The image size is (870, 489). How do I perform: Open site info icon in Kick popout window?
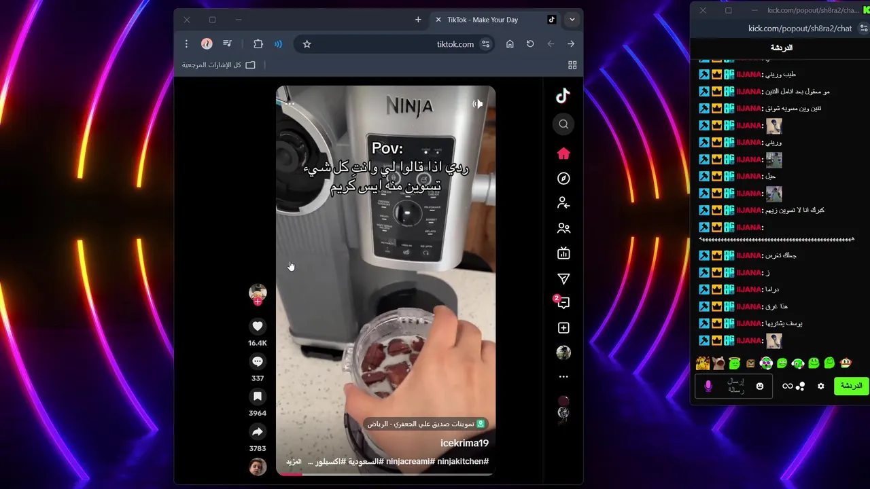pyautogui.click(x=863, y=29)
